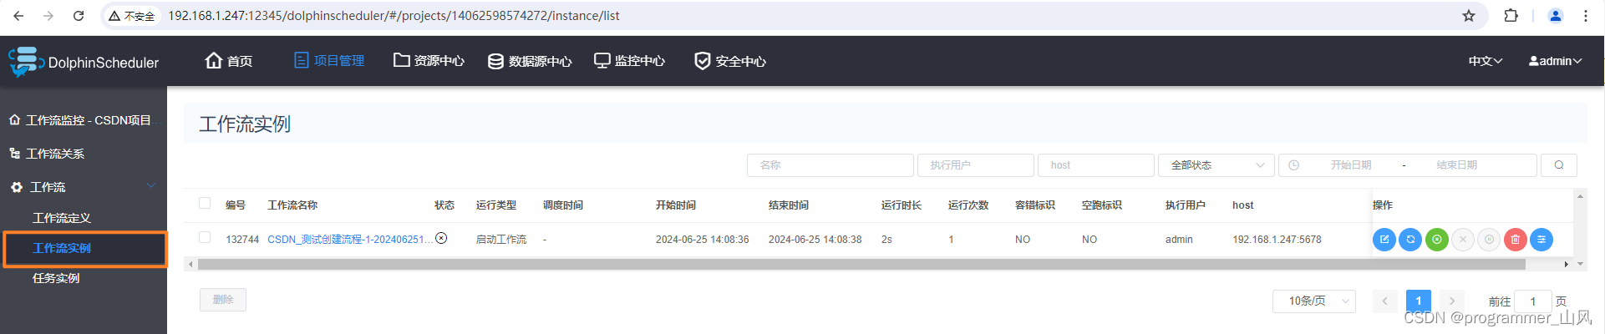
Task: Click the browser address bar URL
Action: 394,16
